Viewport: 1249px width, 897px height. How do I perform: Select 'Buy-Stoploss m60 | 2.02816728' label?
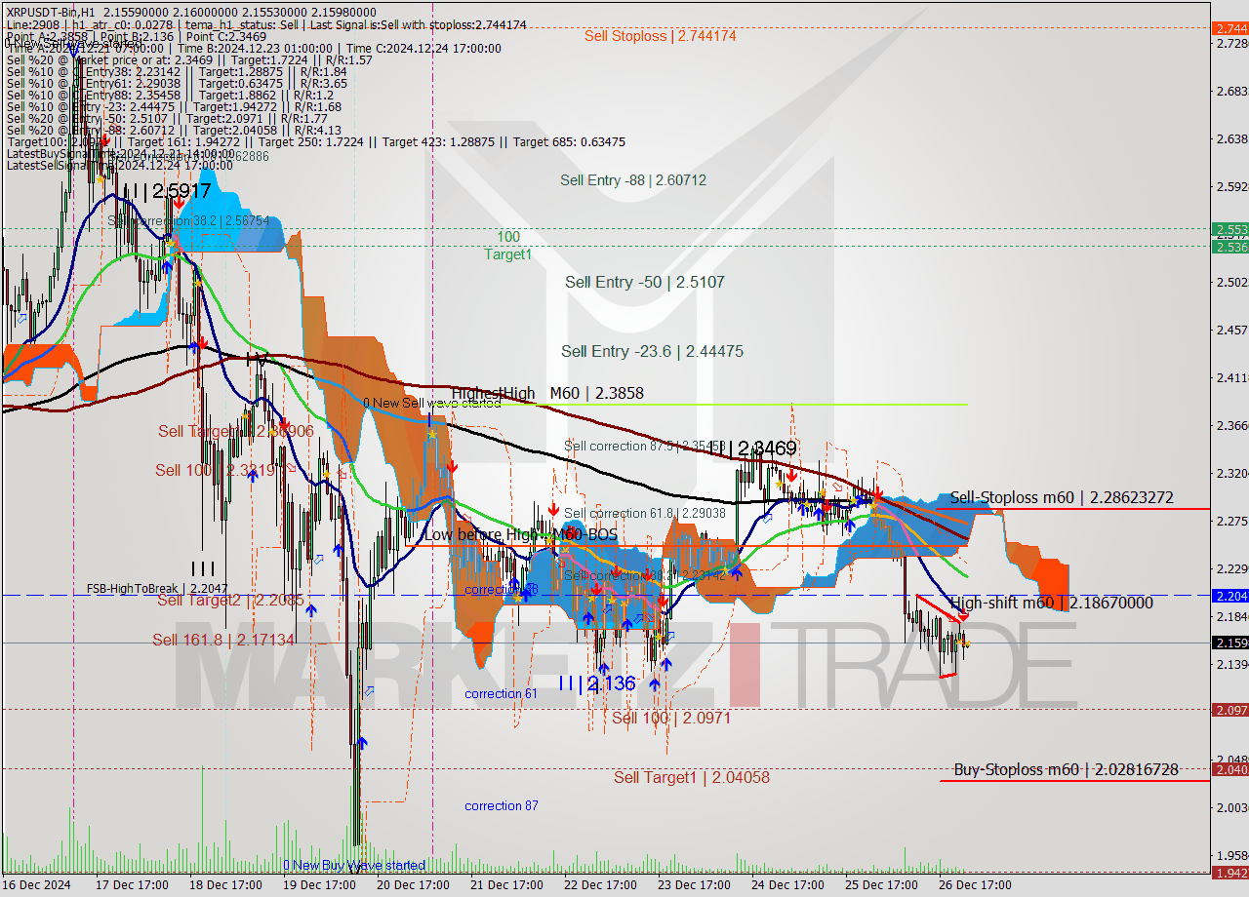1066,769
